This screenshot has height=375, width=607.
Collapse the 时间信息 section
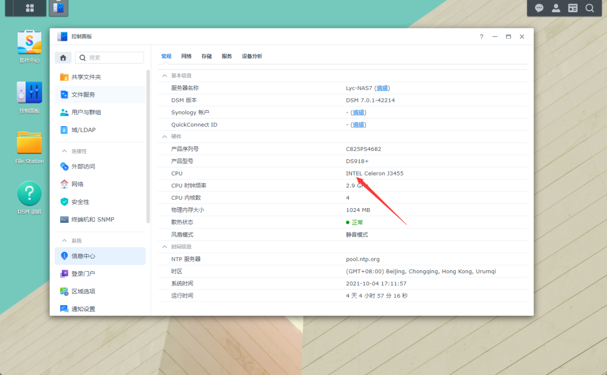[x=165, y=246]
